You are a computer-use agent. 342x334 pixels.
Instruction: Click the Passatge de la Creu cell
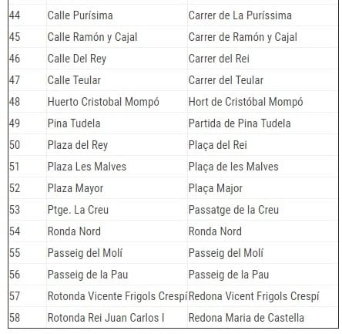[263, 210]
